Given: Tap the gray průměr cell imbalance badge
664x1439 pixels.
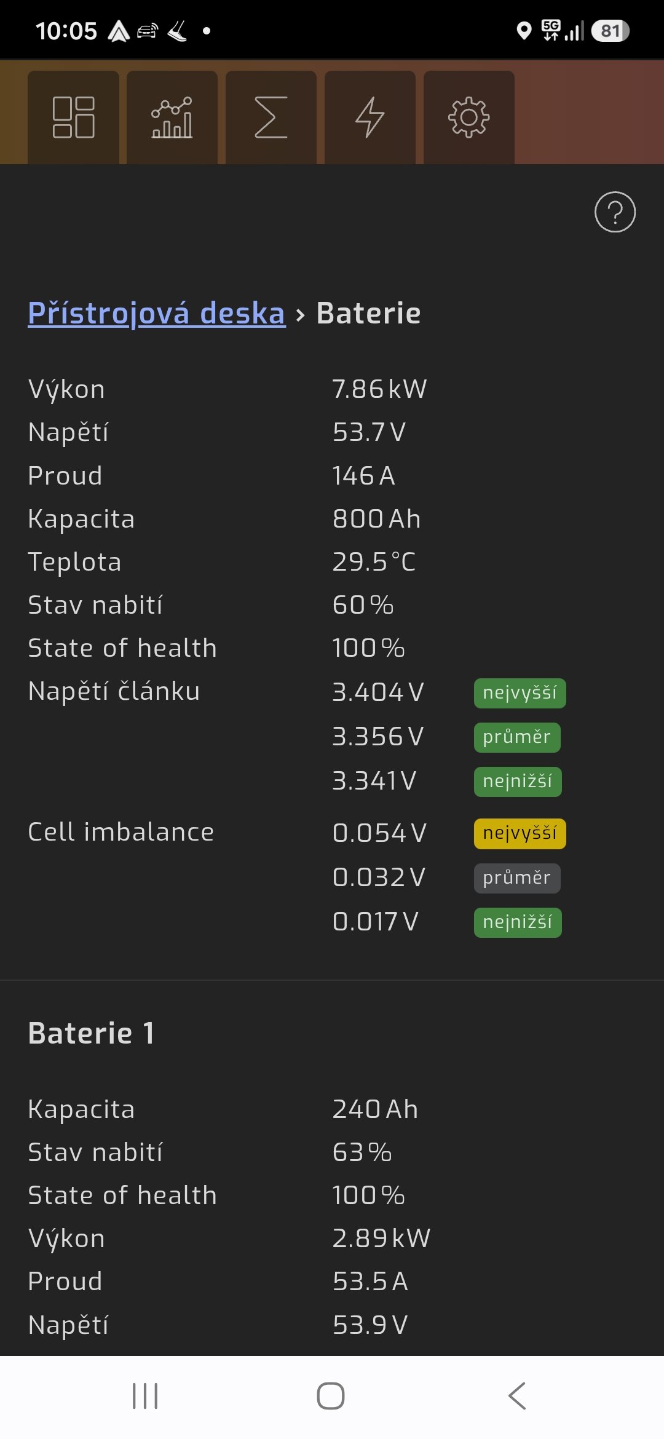Looking at the screenshot, I should tap(517, 878).
